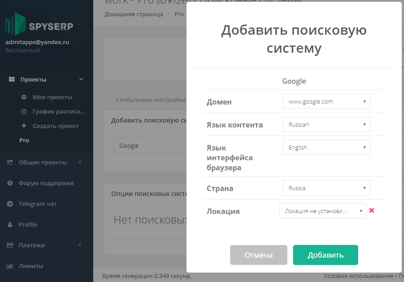Click the Локация не установлена field

coord(322,210)
